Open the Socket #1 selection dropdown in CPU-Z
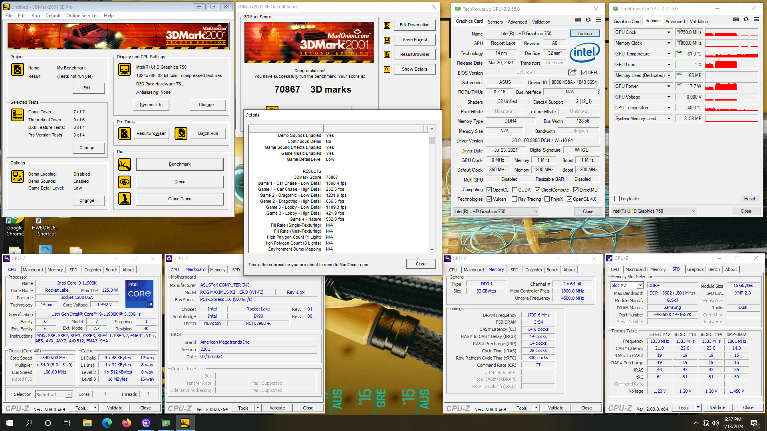Image resolution: width=767 pixels, height=431 pixels. coord(69,395)
